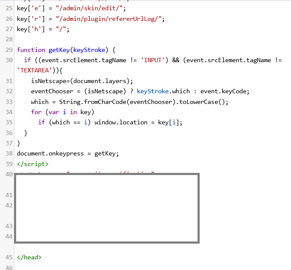291x270 pixels.
Task: Click line number 30 in the gutter
Action: pyautogui.click(x=9, y=60)
